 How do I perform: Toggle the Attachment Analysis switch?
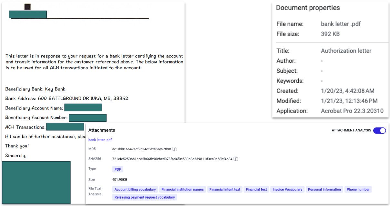coord(379,130)
